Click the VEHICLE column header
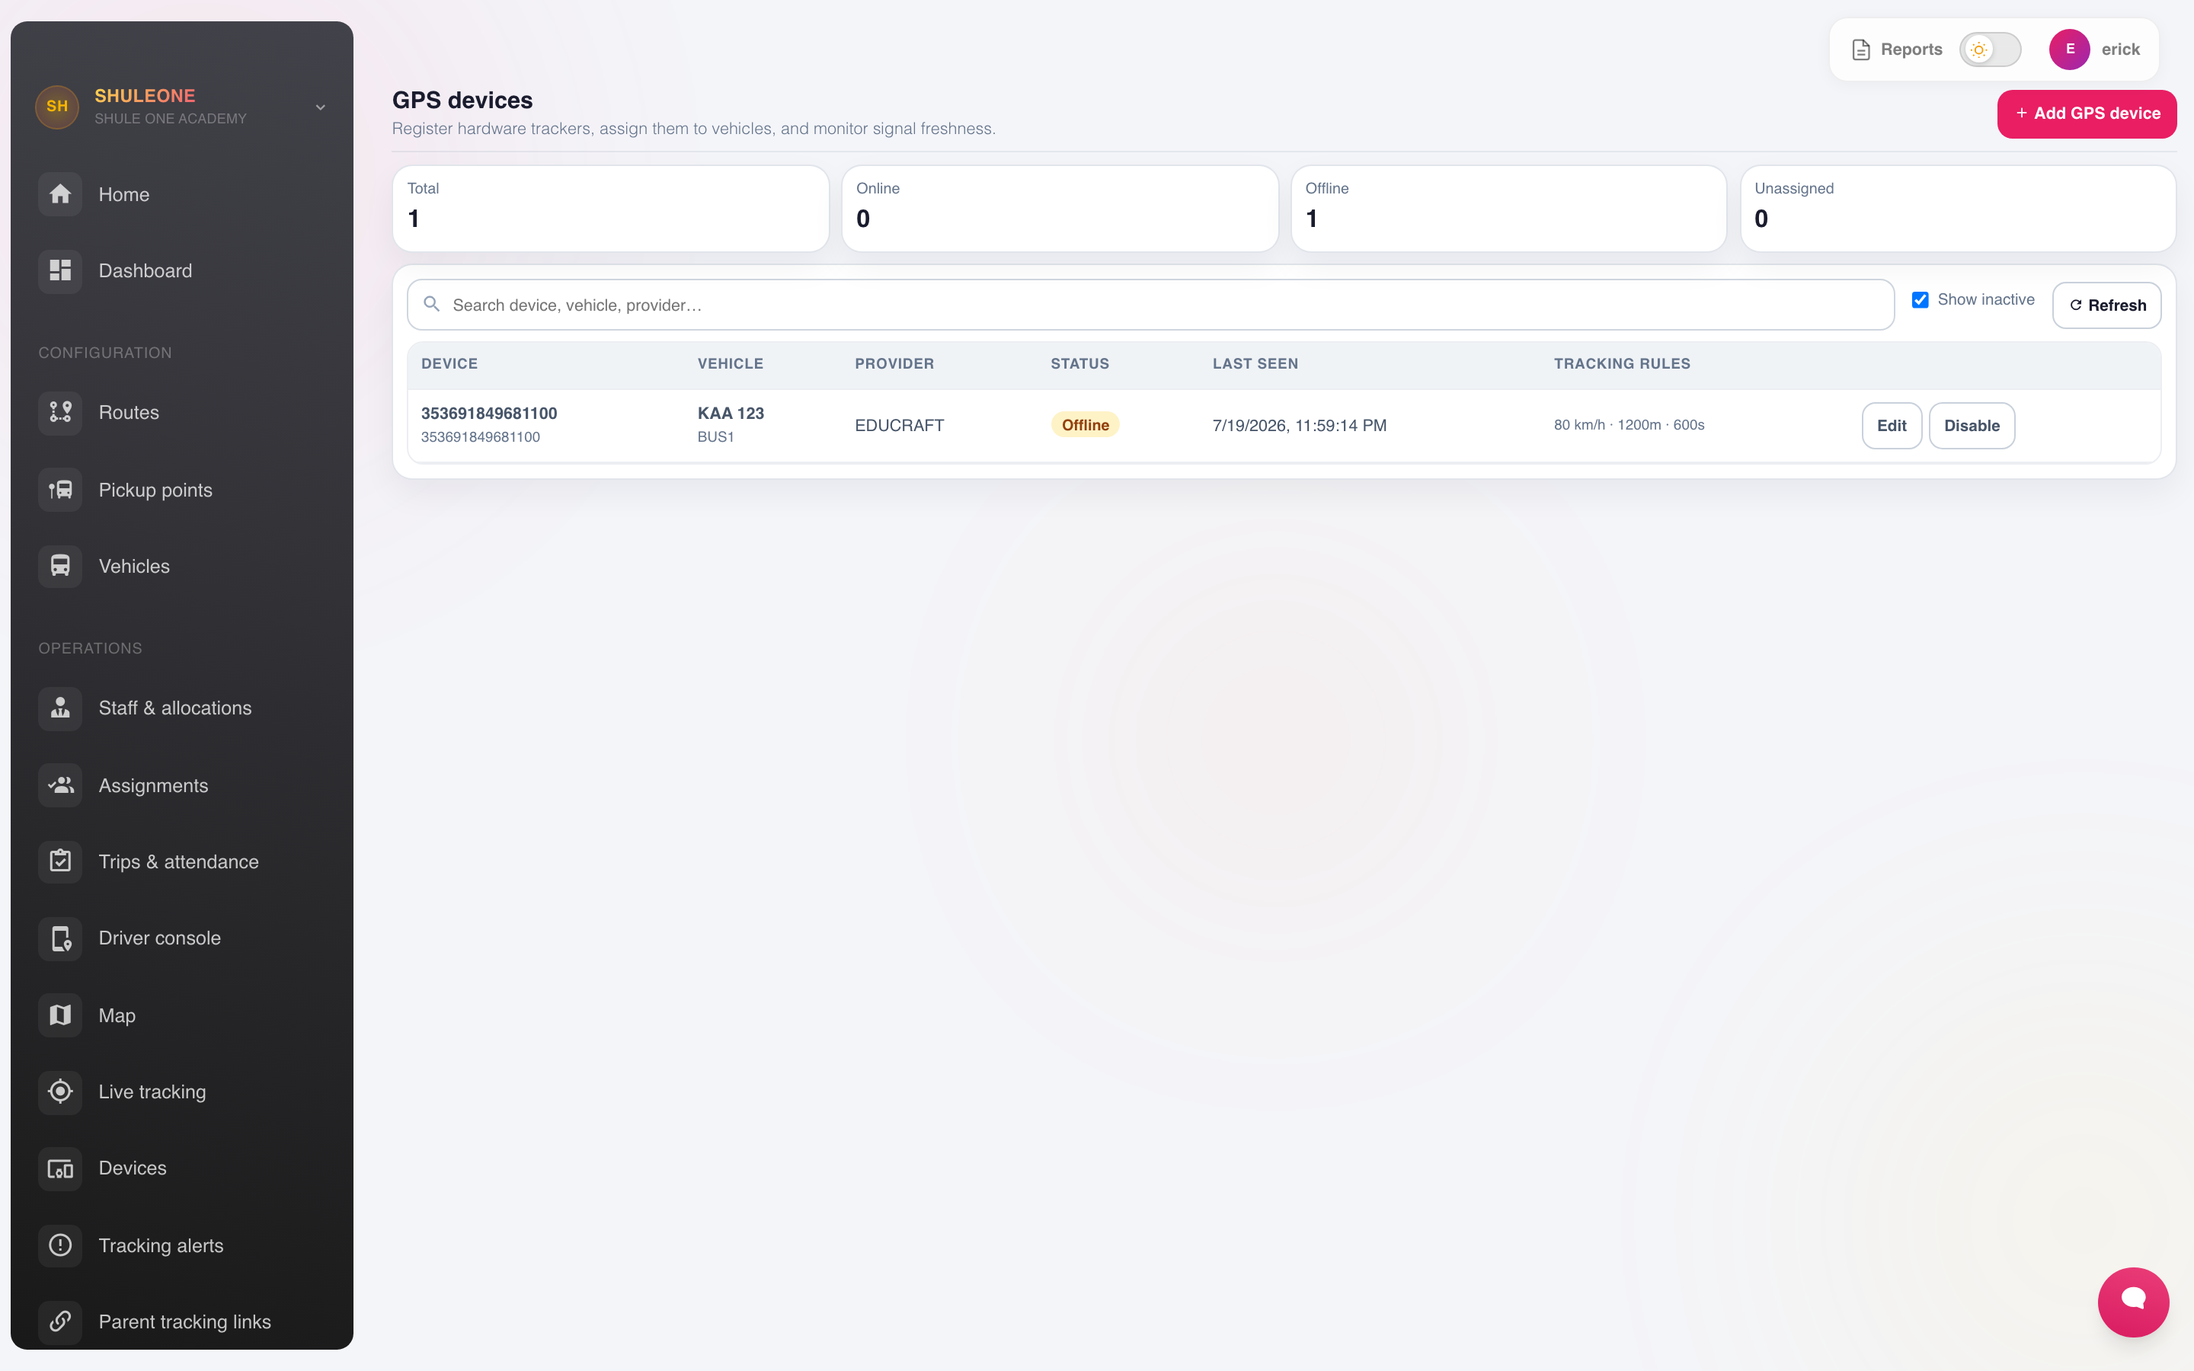Image resolution: width=2194 pixels, height=1371 pixels. coord(730,363)
